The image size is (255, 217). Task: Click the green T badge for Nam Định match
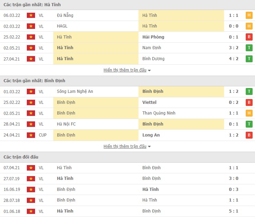(x=249, y=48)
